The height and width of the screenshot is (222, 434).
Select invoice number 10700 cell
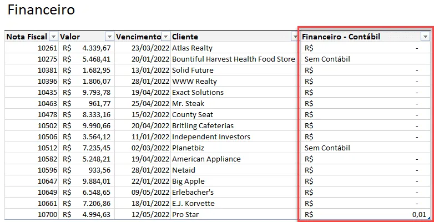point(32,214)
